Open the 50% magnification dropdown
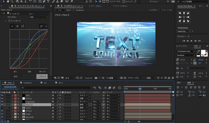 coord(70,78)
